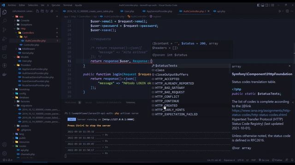The width and height of the screenshot is (295, 165).
Task: Open Source Control view in activity bar
Action: click(x=4, y=30)
